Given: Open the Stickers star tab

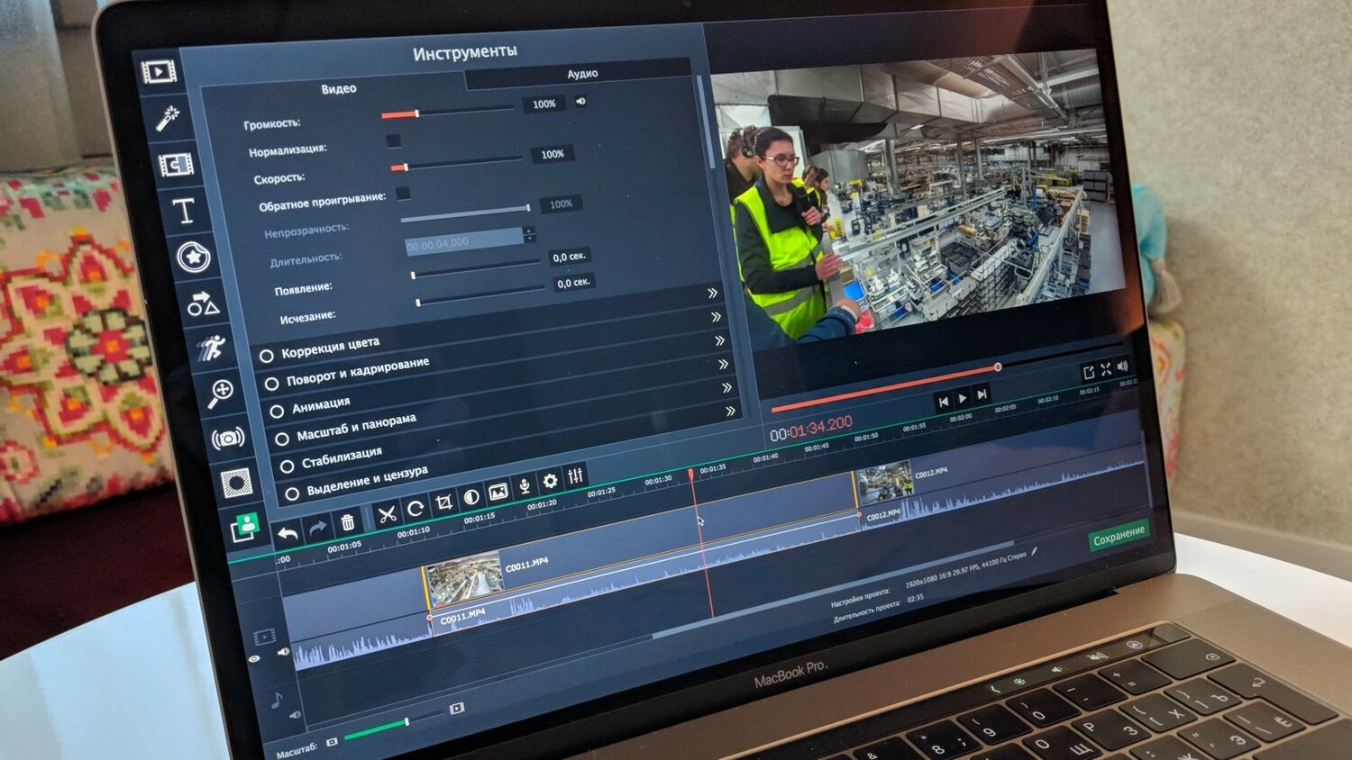Looking at the screenshot, I should tap(193, 258).
